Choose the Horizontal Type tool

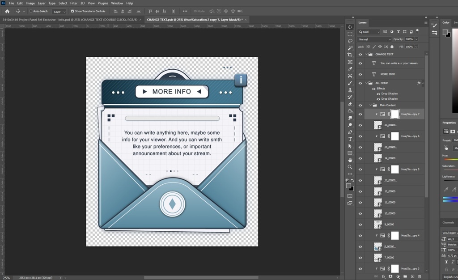(350, 139)
